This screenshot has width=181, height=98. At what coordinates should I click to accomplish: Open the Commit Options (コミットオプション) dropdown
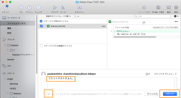coord(165,74)
